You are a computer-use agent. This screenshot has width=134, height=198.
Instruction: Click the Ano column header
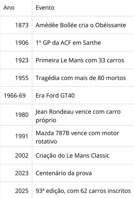point(9,8)
